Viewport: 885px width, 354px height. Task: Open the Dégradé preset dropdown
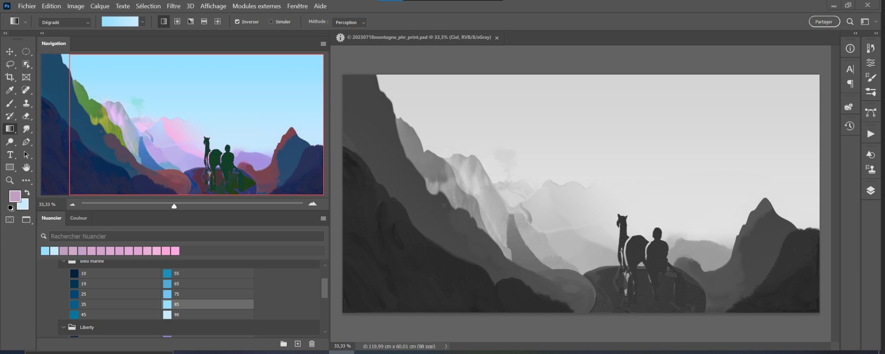click(64, 23)
